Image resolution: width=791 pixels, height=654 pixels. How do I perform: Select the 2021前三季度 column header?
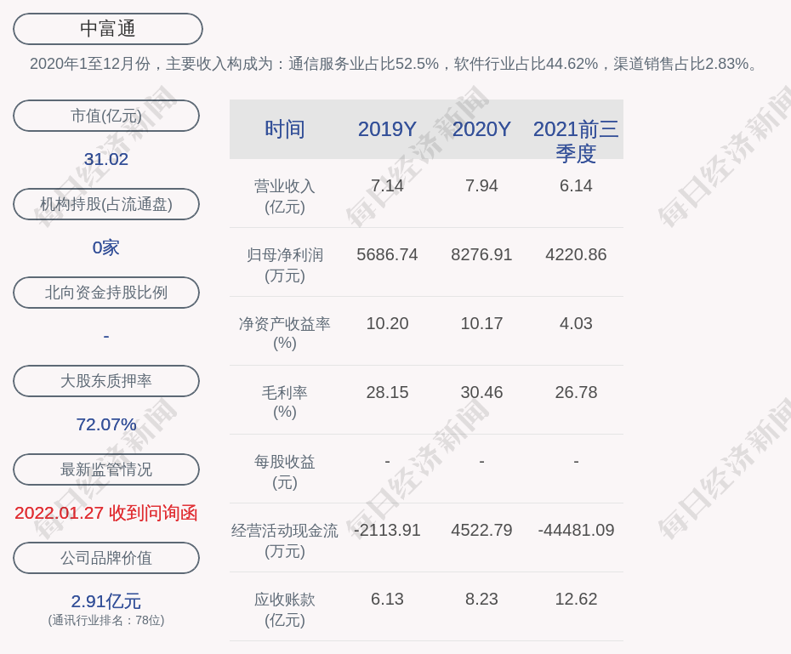576,140
